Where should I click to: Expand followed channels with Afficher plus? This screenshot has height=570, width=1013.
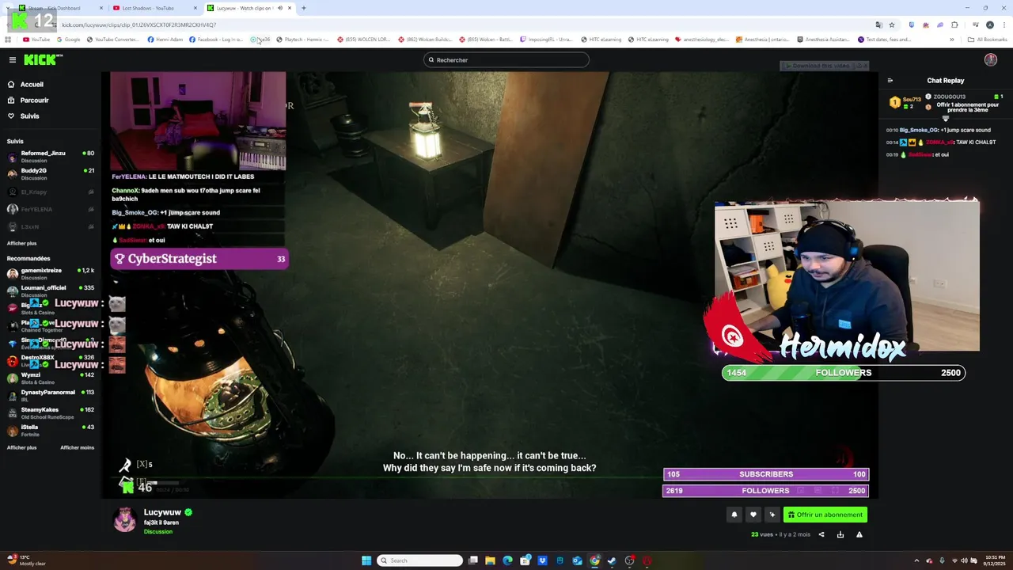coord(21,243)
